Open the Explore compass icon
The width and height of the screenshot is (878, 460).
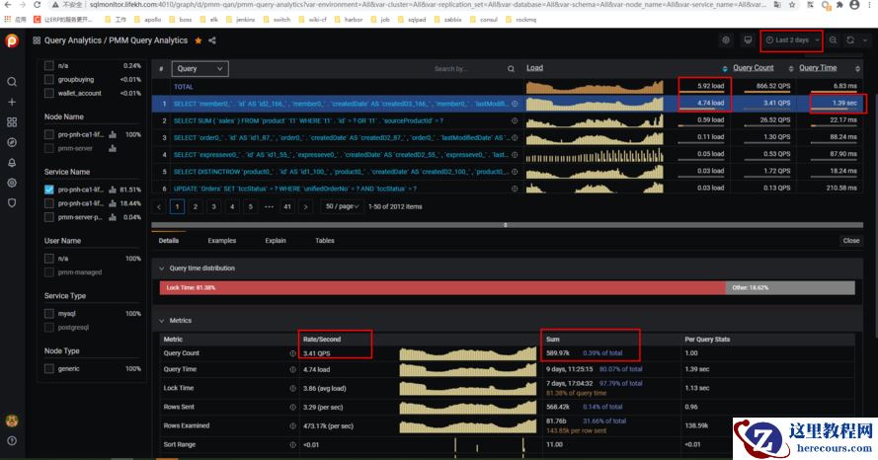point(12,142)
